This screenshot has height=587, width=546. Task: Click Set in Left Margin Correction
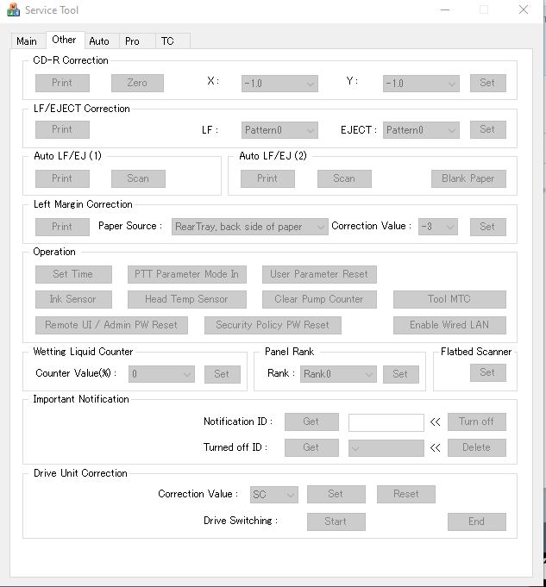point(488,227)
